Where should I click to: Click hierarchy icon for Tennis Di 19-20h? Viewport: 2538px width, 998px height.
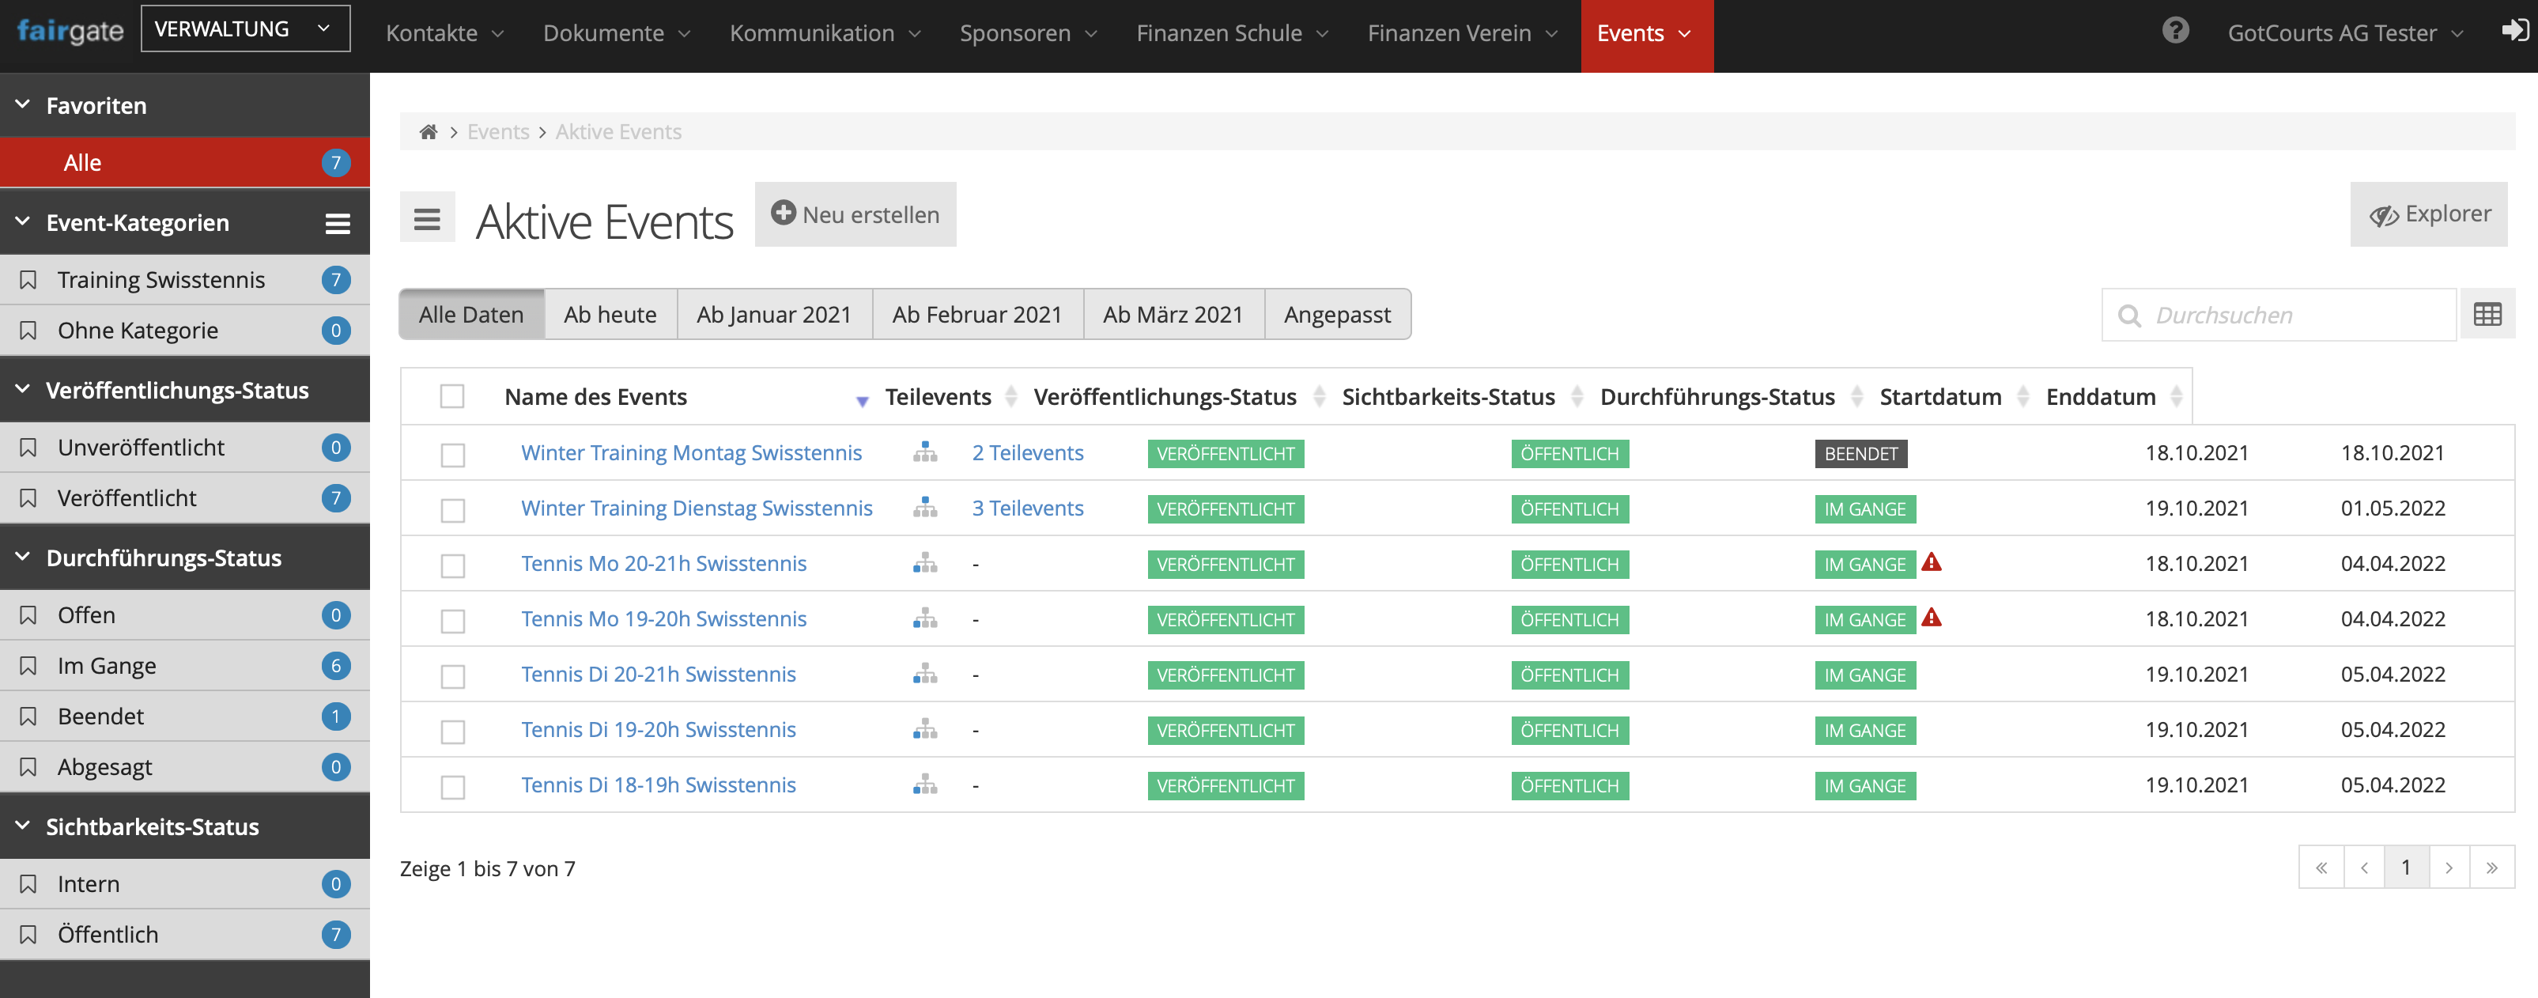[x=924, y=728]
